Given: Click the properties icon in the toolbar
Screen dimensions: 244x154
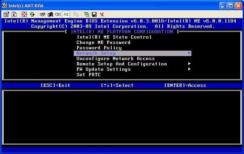Looking at the screenshot, I should (x=6, y=14).
